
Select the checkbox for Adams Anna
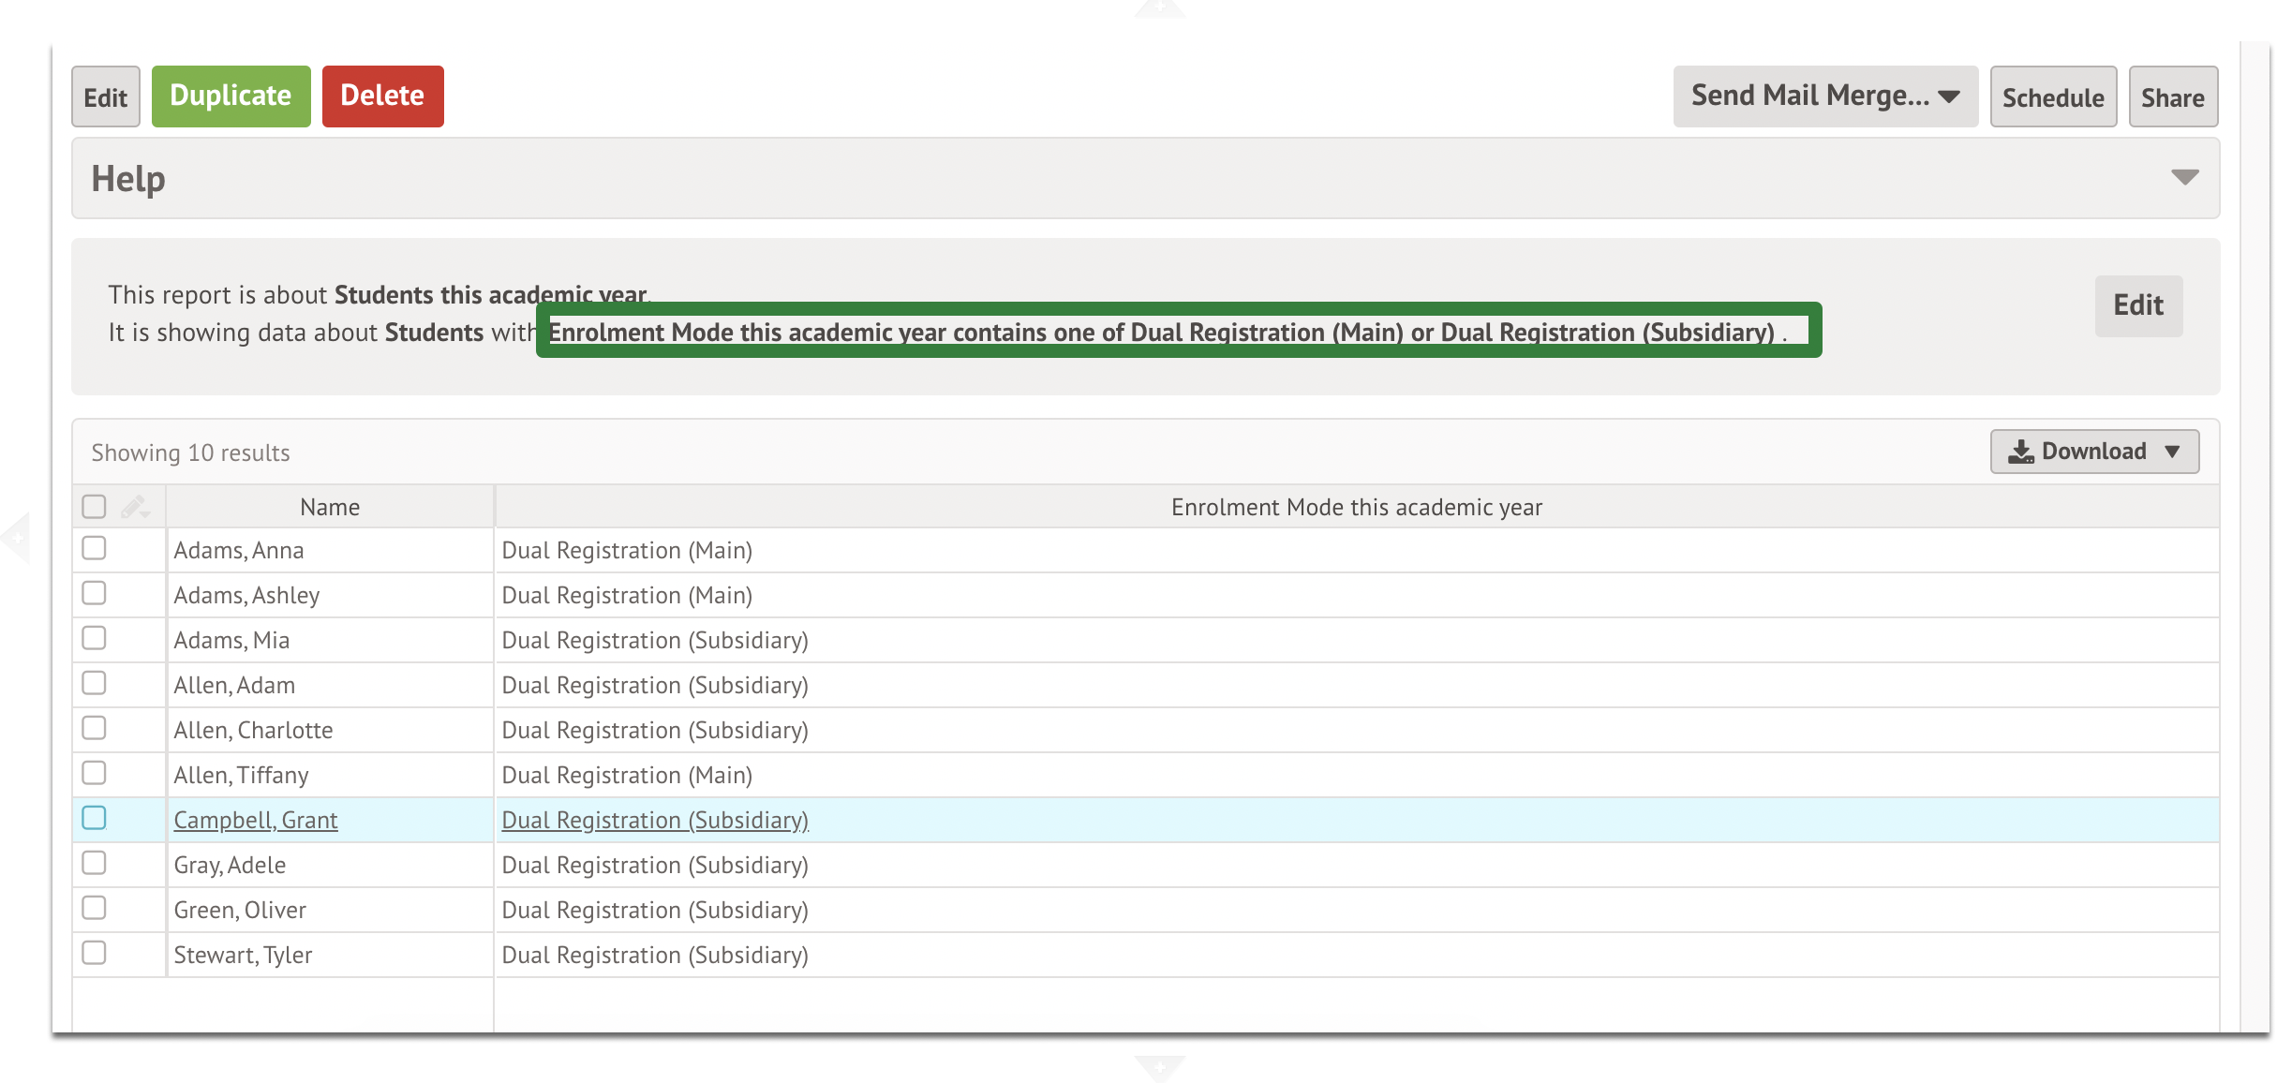(x=95, y=549)
